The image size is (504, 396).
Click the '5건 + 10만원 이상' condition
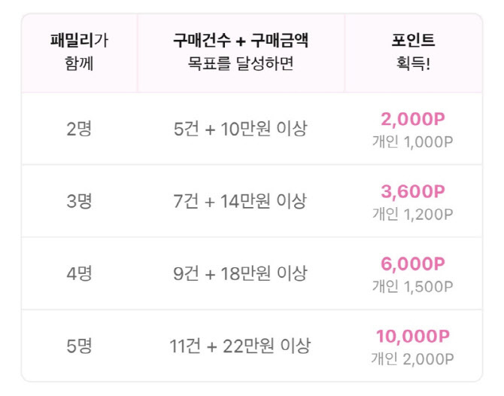point(241,129)
